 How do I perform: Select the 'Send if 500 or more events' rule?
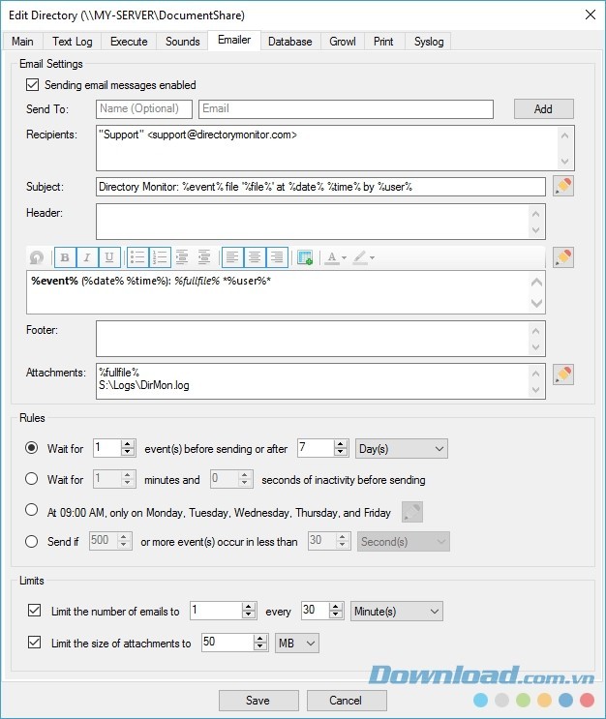click(31, 541)
